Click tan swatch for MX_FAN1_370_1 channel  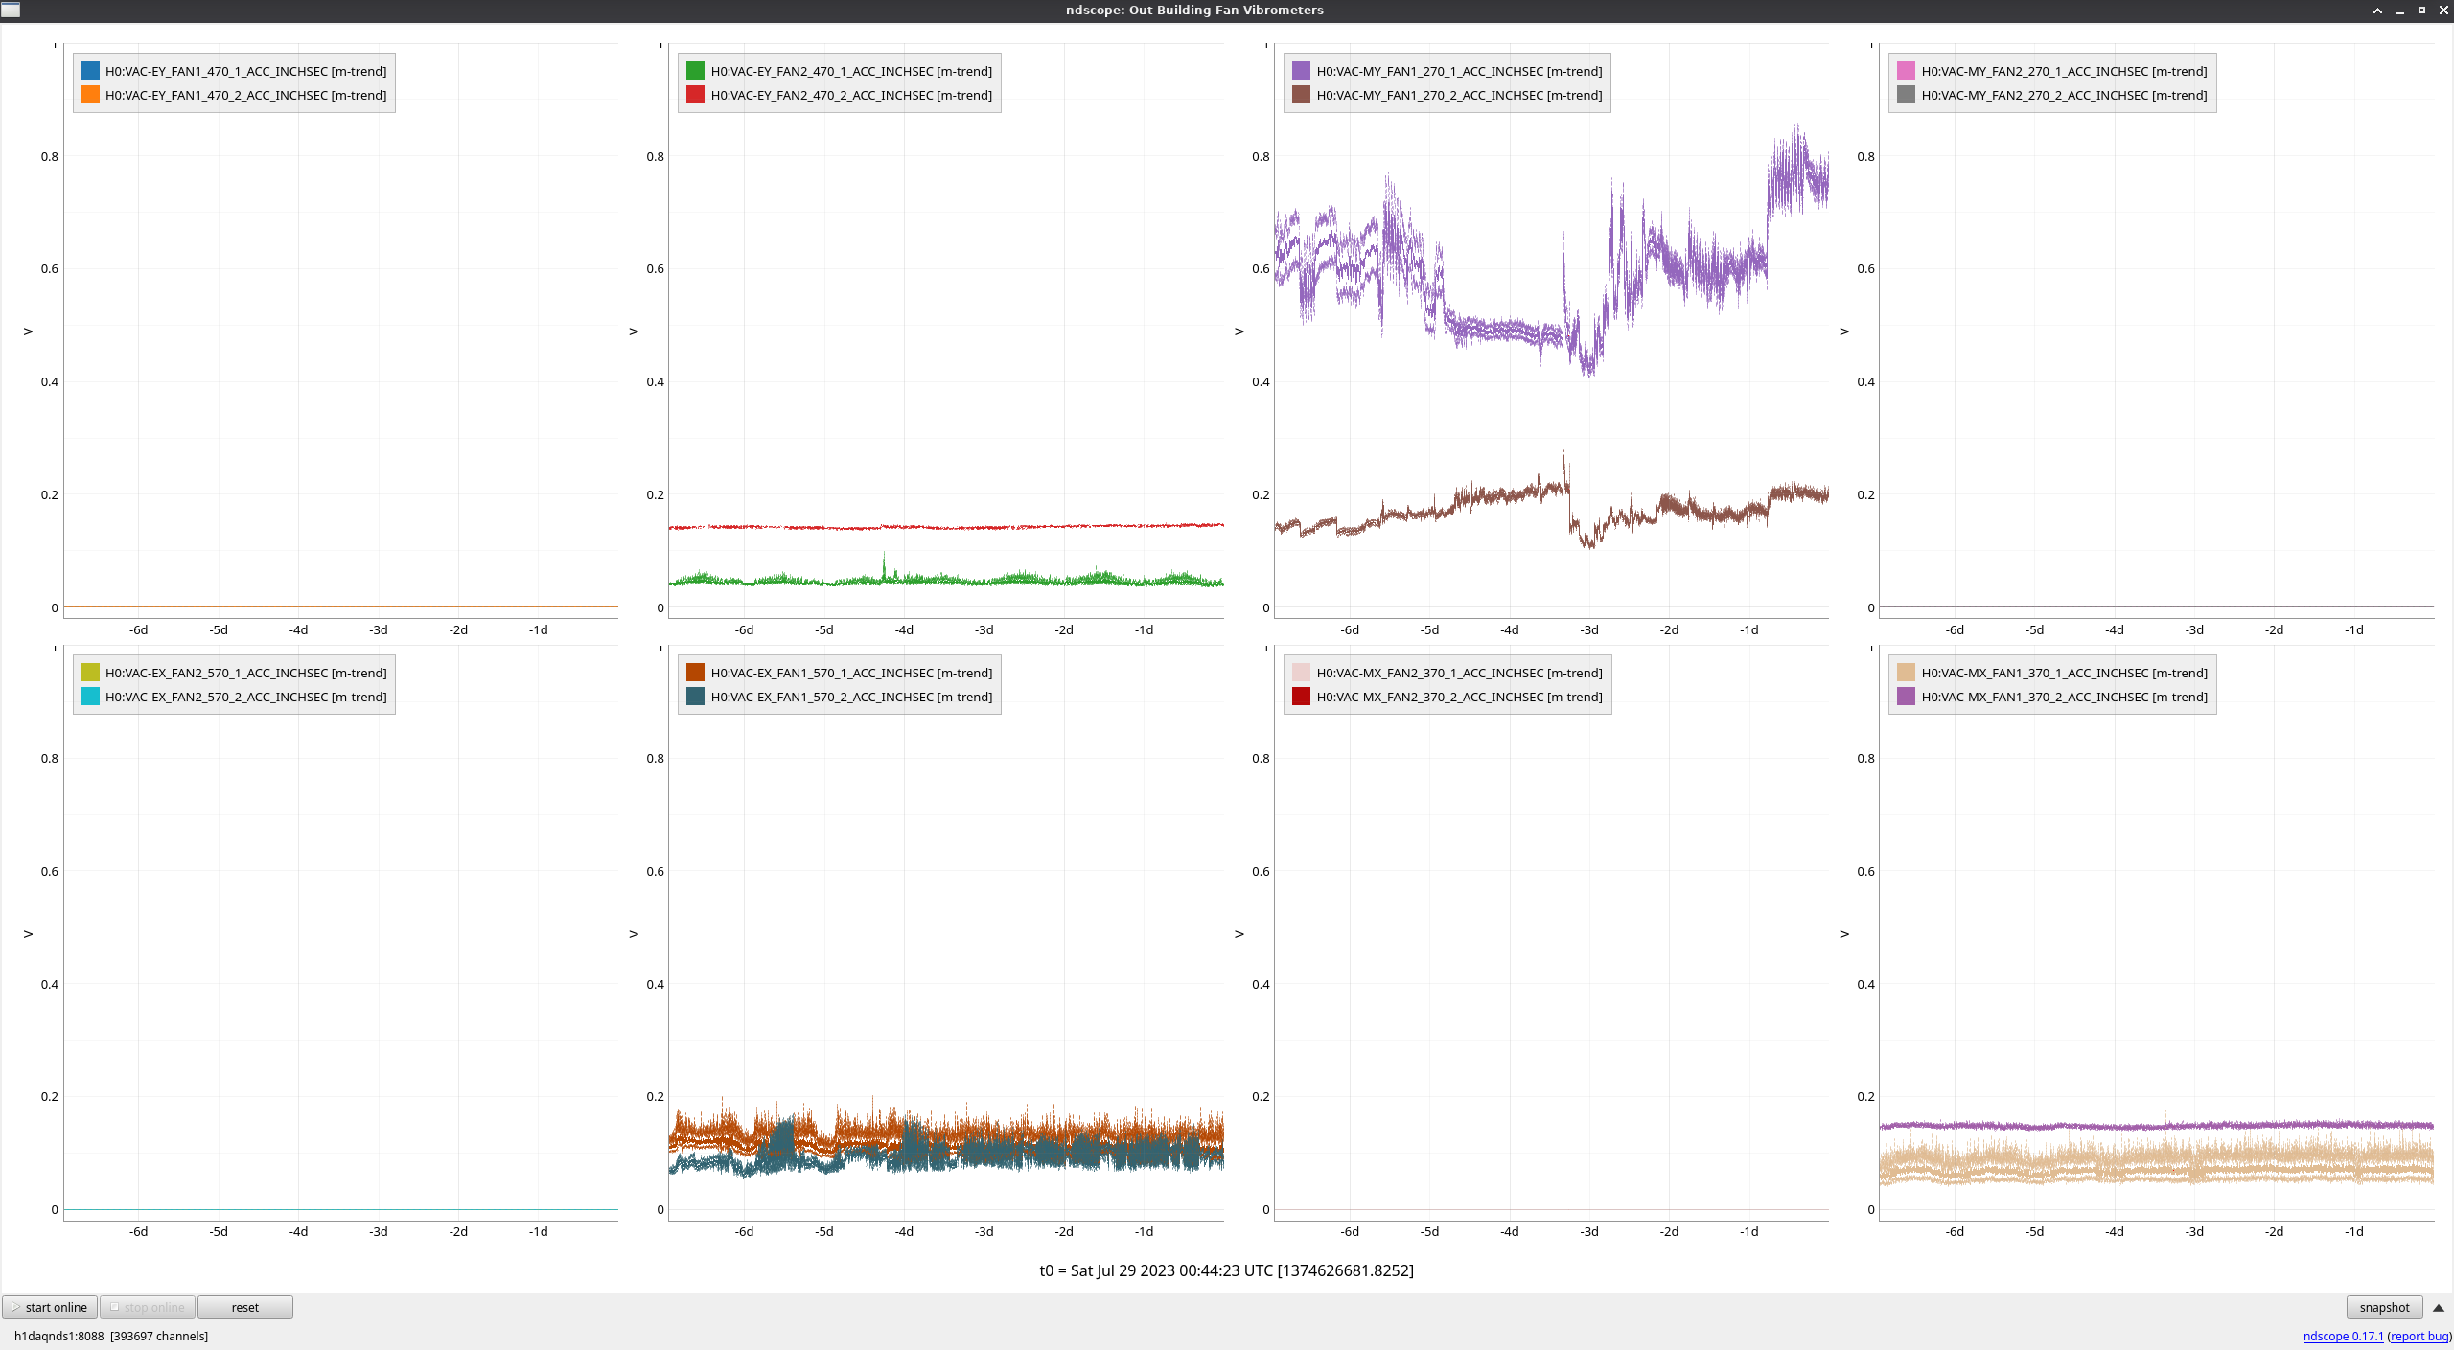tap(1906, 673)
